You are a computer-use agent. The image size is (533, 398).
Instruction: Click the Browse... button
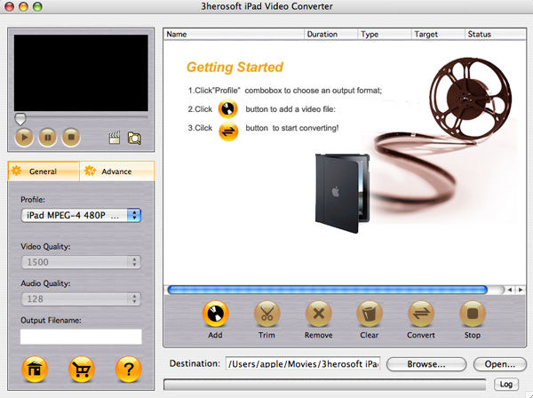(x=426, y=364)
